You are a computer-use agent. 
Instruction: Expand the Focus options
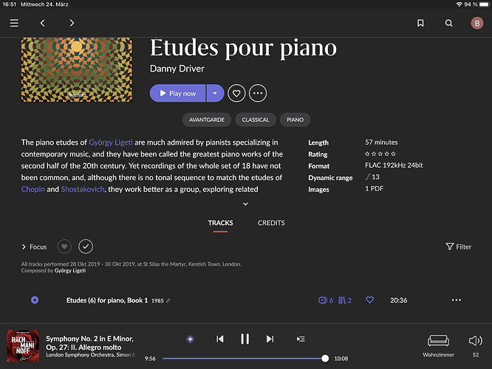(x=34, y=246)
